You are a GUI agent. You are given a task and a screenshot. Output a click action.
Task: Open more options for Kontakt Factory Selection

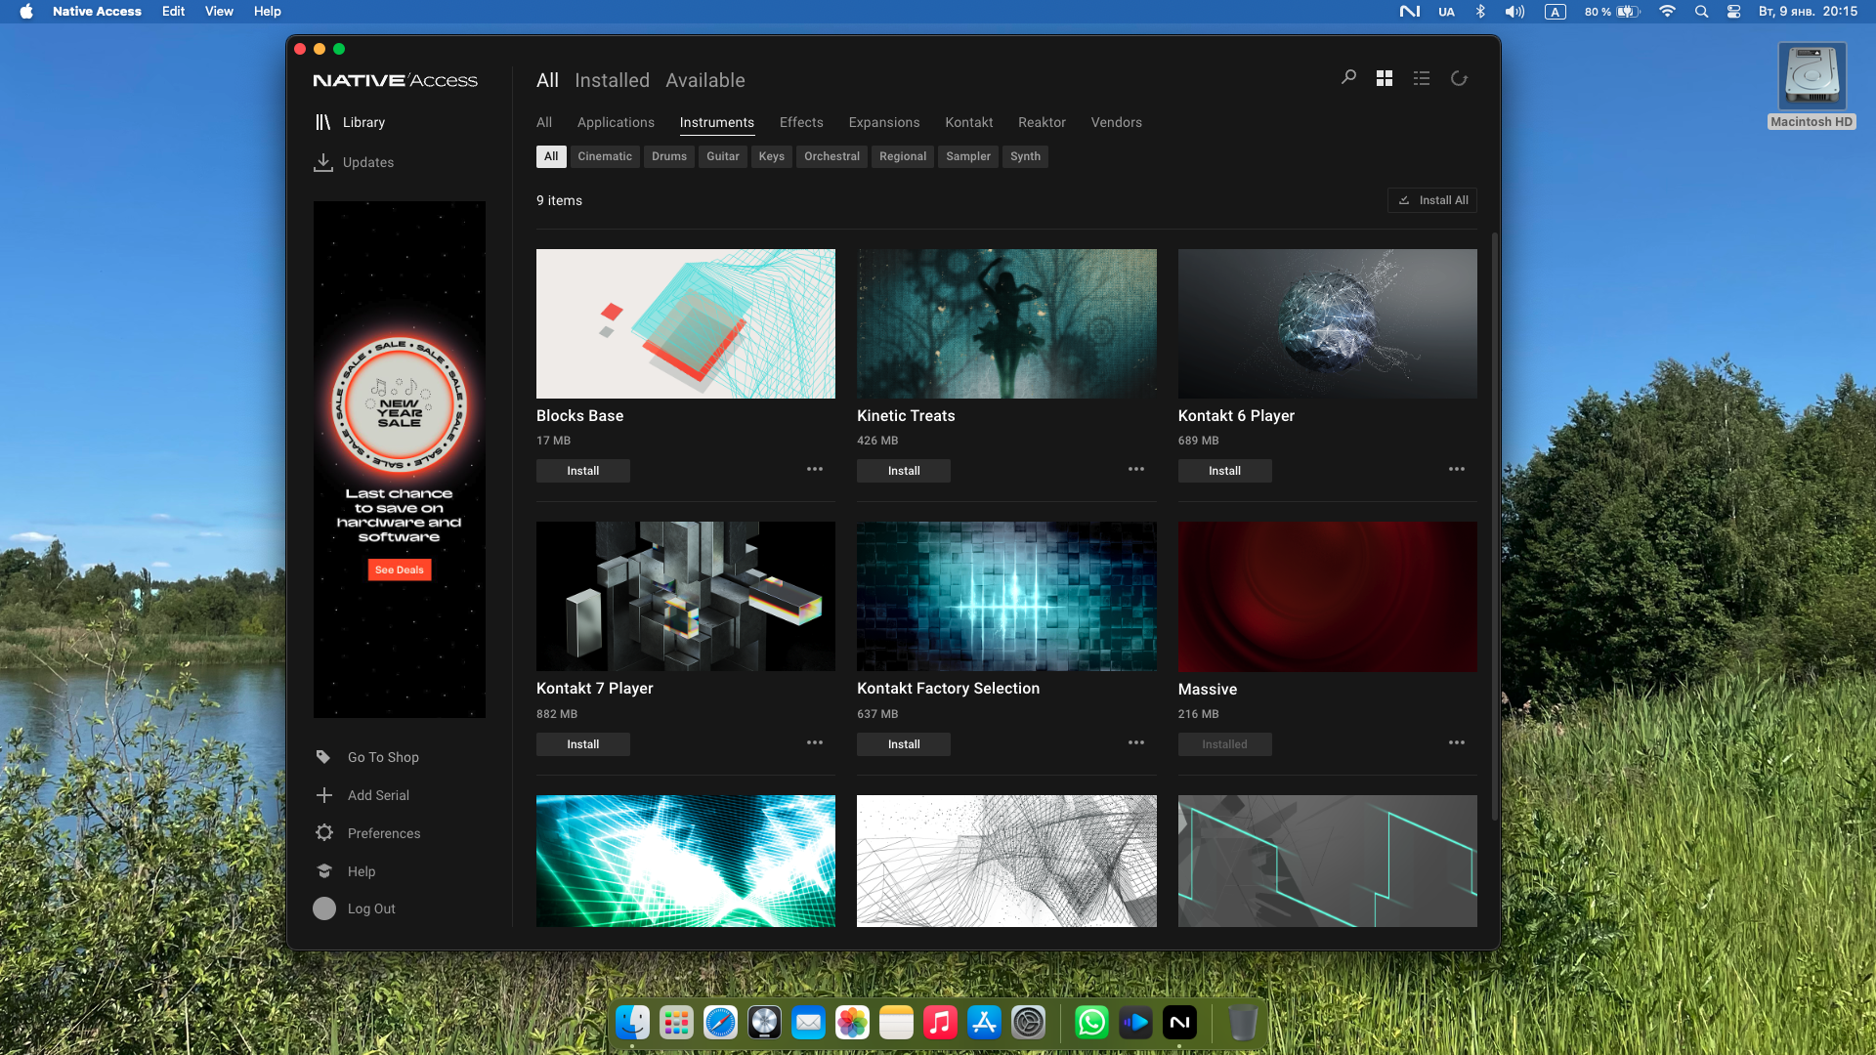coord(1136,743)
